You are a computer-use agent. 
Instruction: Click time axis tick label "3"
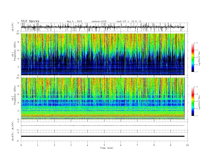[71, 145]
